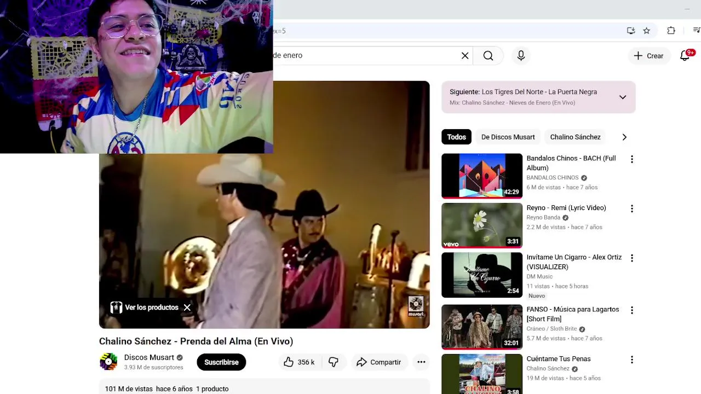Open options menu for Cuéntame Tus Penas
The height and width of the screenshot is (394, 701).
(x=632, y=360)
